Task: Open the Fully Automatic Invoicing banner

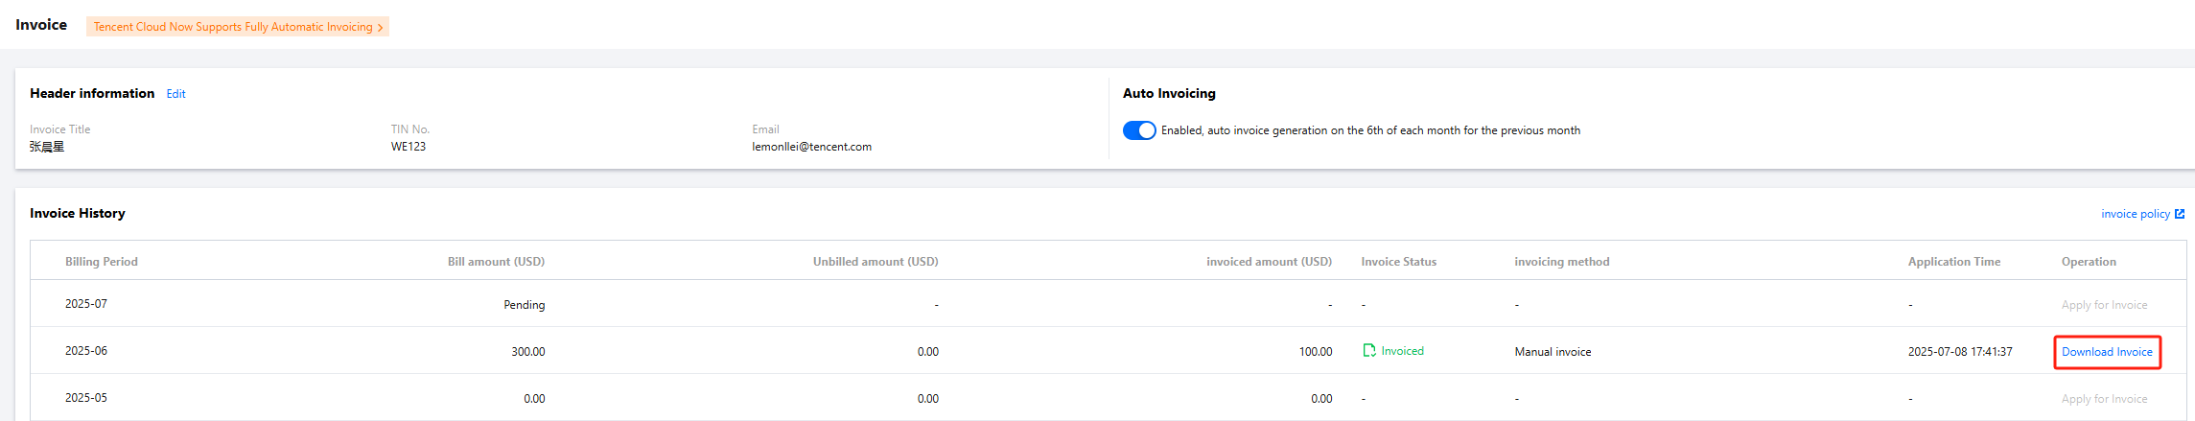Action: 233,27
